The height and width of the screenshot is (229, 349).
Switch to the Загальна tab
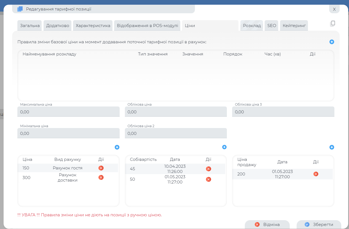click(x=30, y=26)
